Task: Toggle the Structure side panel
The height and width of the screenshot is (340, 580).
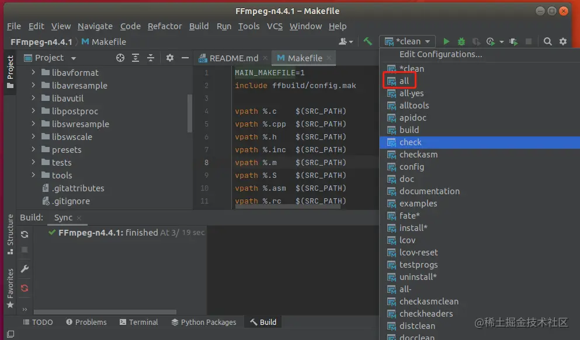Action: (10, 234)
